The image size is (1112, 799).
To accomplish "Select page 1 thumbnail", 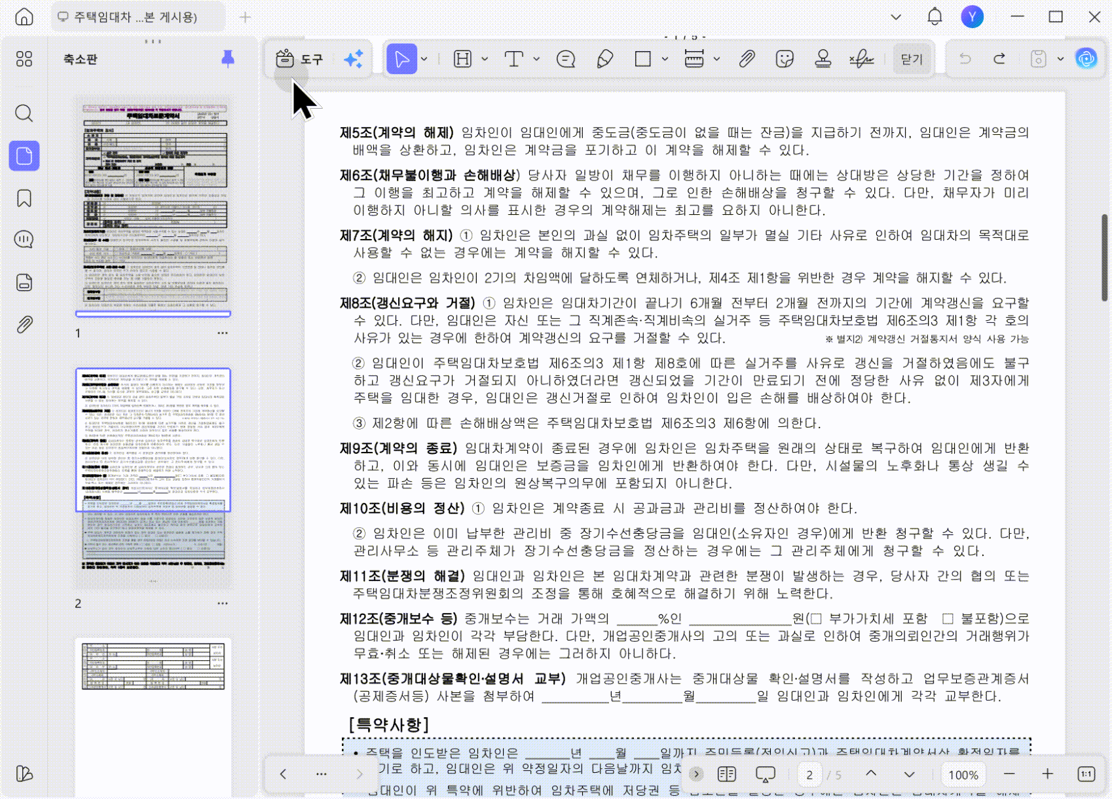I will [153, 207].
